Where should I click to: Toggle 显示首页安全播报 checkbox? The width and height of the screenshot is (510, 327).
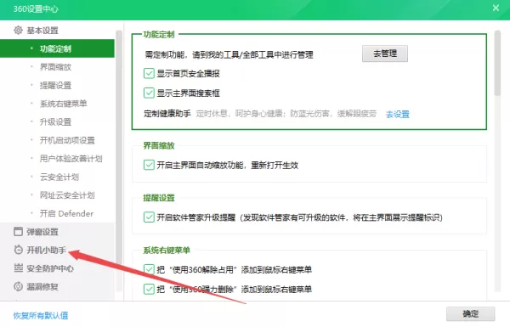[149, 73]
